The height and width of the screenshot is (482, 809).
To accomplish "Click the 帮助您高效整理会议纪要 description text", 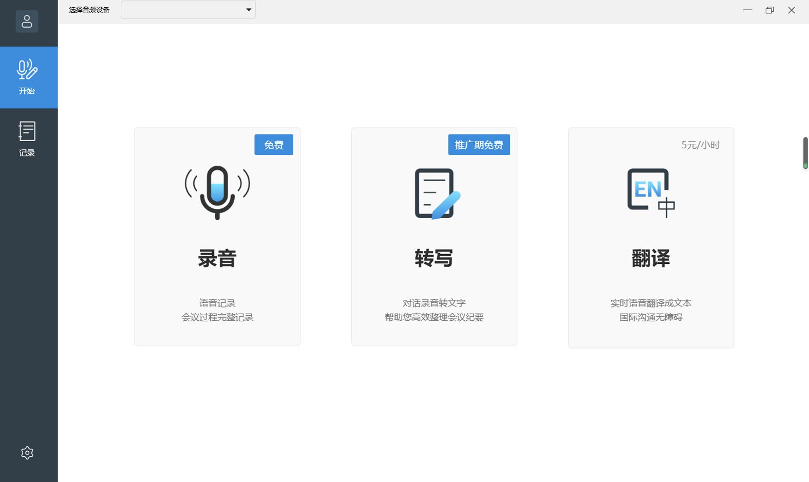I will click(434, 317).
